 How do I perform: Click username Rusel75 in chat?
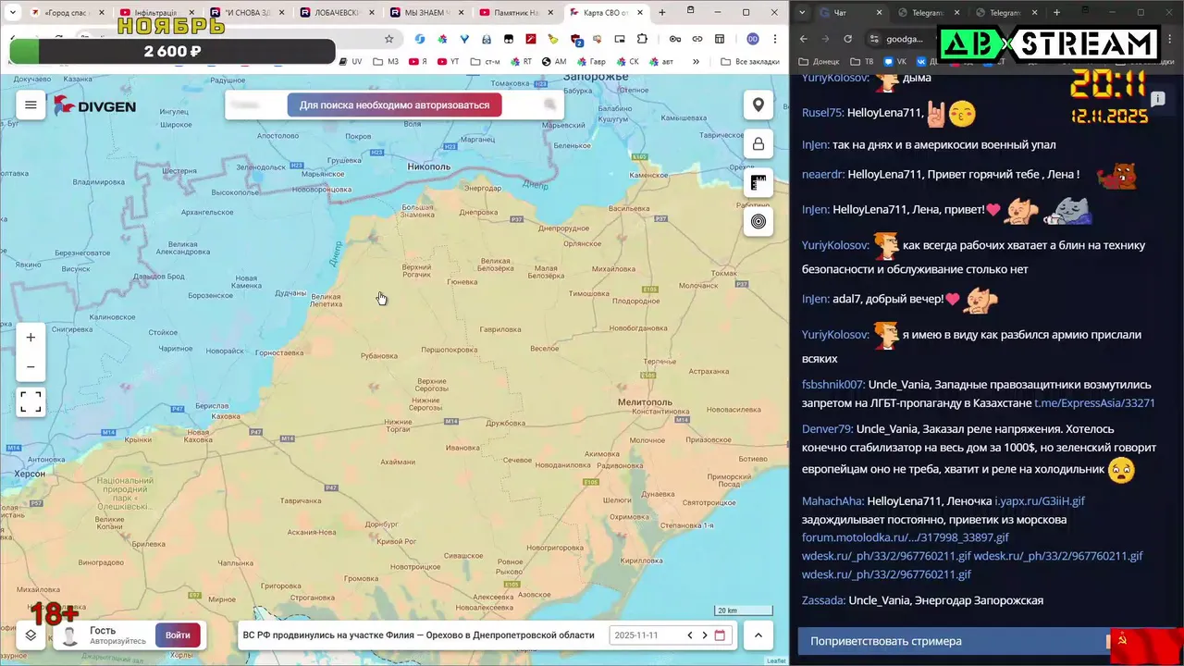[822, 112]
